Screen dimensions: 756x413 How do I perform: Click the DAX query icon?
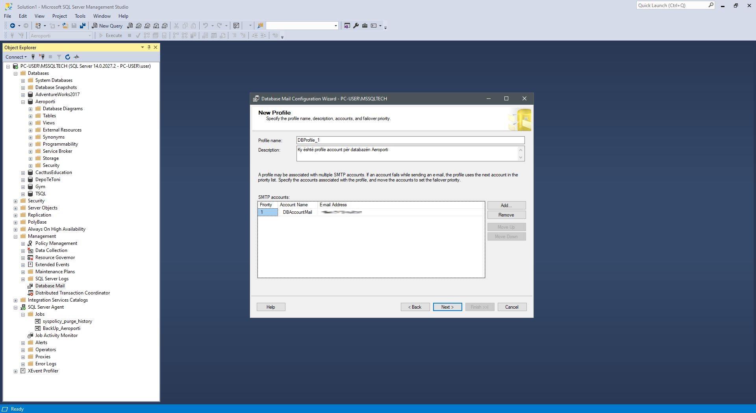(165, 26)
